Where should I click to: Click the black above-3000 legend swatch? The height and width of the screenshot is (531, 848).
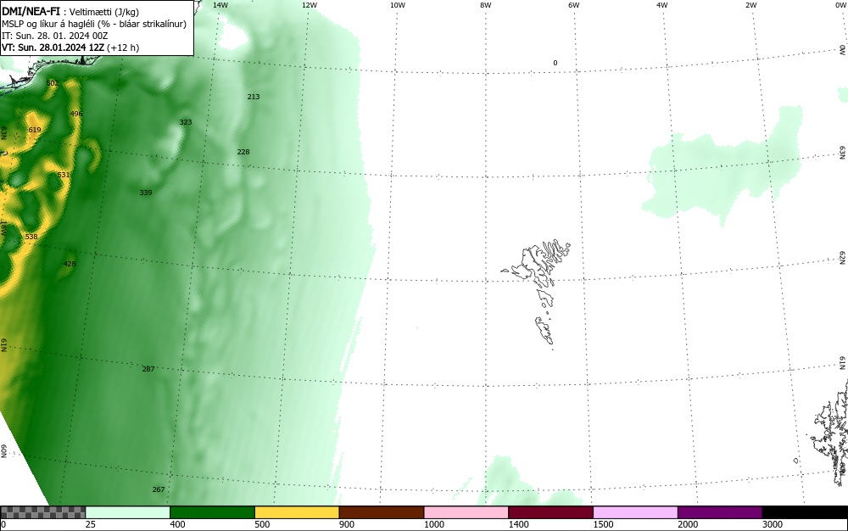[x=805, y=512]
